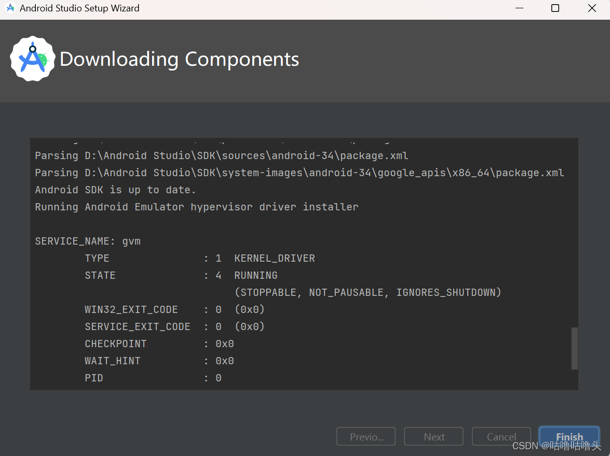The image size is (610, 456).
Task: Click the '(STOPPABLE, NOT_PAUSABLE, IGNORES_SHUTDOWN)' line
Action: pyautogui.click(x=368, y=292)
